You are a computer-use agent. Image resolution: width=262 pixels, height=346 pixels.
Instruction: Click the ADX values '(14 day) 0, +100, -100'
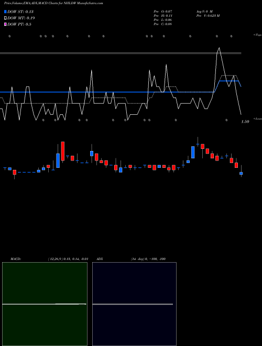point(148,259)
